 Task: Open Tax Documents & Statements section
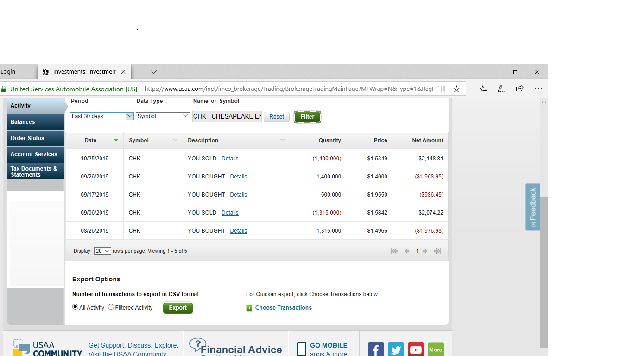coord(36,172)
